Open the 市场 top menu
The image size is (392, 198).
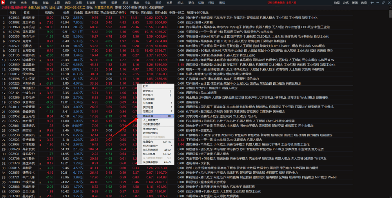pos(24,3)
